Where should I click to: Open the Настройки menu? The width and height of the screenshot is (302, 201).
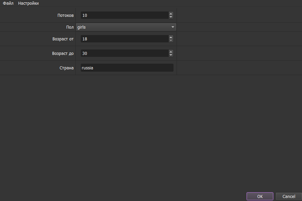click(x=28, y=3)
